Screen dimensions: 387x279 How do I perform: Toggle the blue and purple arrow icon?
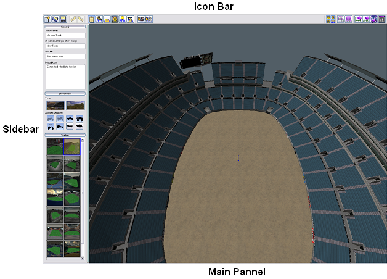pos(374,19)
